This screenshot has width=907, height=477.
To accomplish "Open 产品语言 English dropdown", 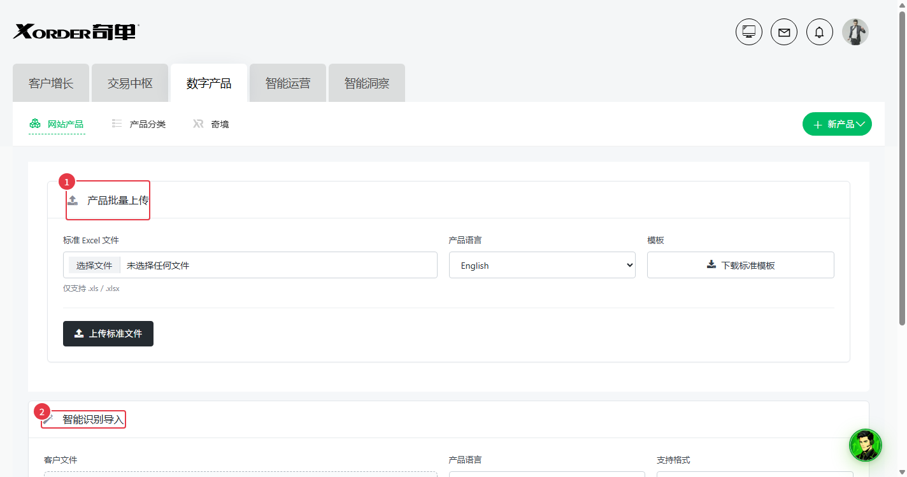I will click(542, 266).
